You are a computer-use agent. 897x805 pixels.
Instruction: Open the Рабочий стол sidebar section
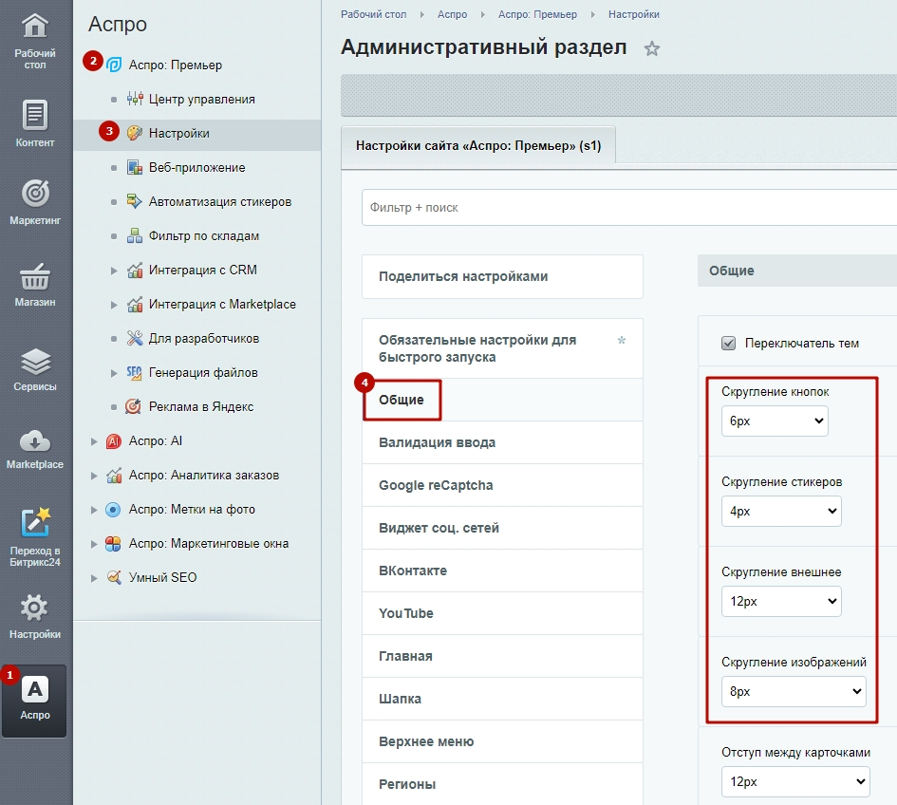click(x=35, y=41)
